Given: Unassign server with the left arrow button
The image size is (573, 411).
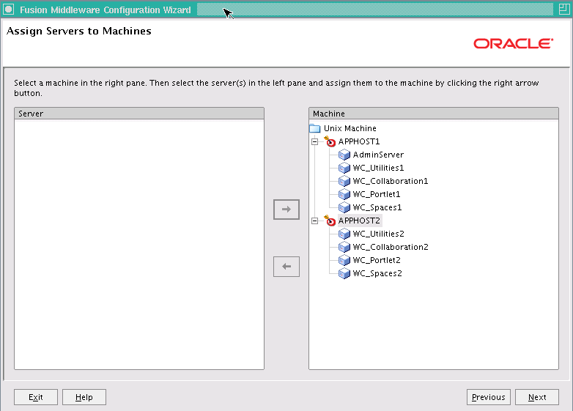Looking at the screenshot, I should pyautogui.click(x=286, y=267).
